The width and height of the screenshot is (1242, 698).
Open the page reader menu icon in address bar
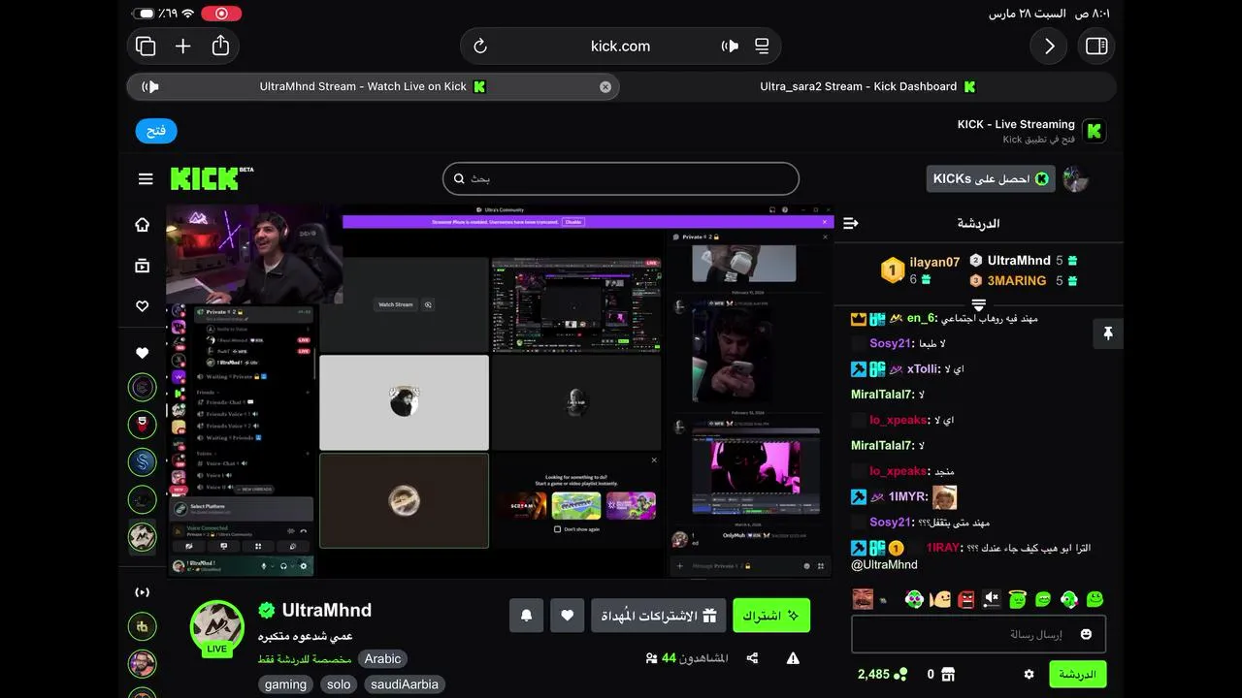pos(762,46)
